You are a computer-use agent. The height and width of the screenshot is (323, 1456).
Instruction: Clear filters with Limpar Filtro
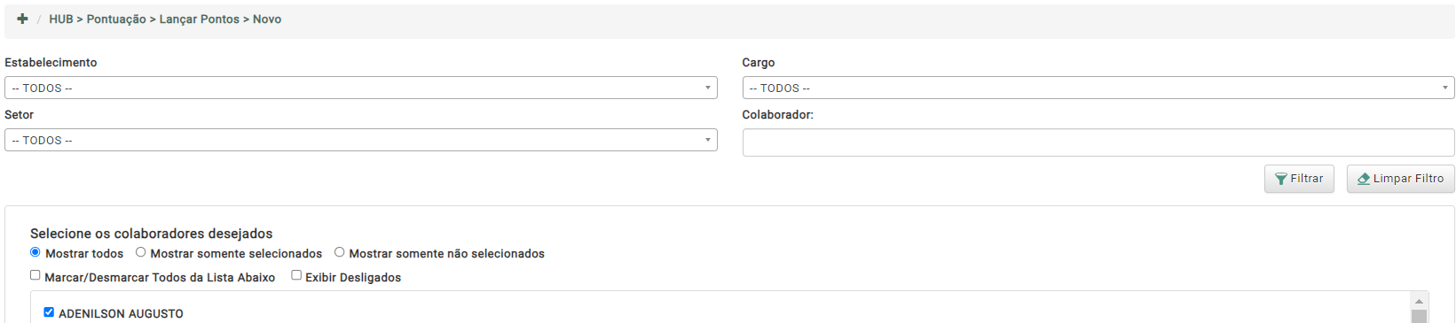click(x=1401, y=179)
